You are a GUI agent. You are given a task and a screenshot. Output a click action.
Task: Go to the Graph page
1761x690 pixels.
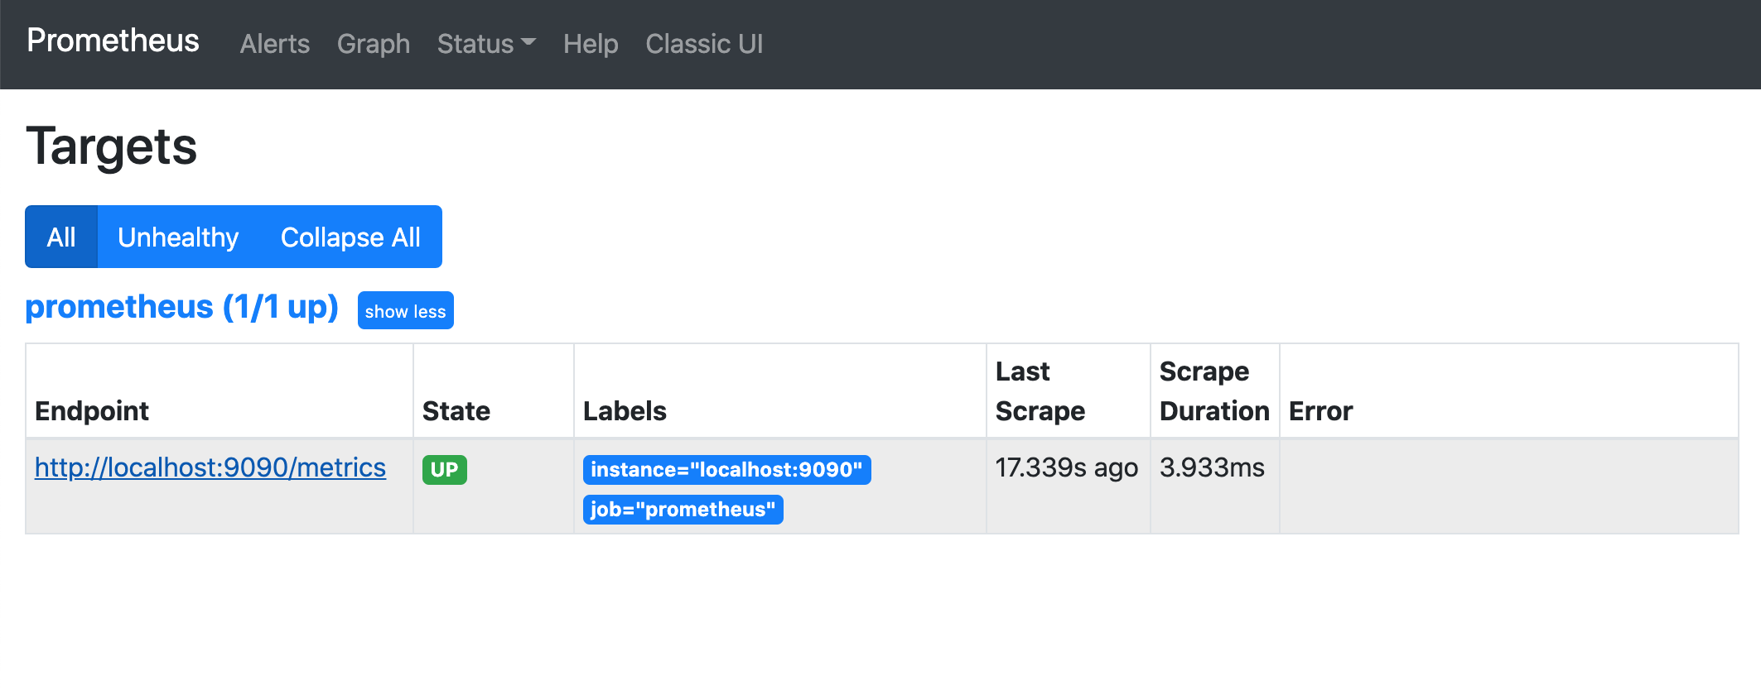tap(373, 44)
